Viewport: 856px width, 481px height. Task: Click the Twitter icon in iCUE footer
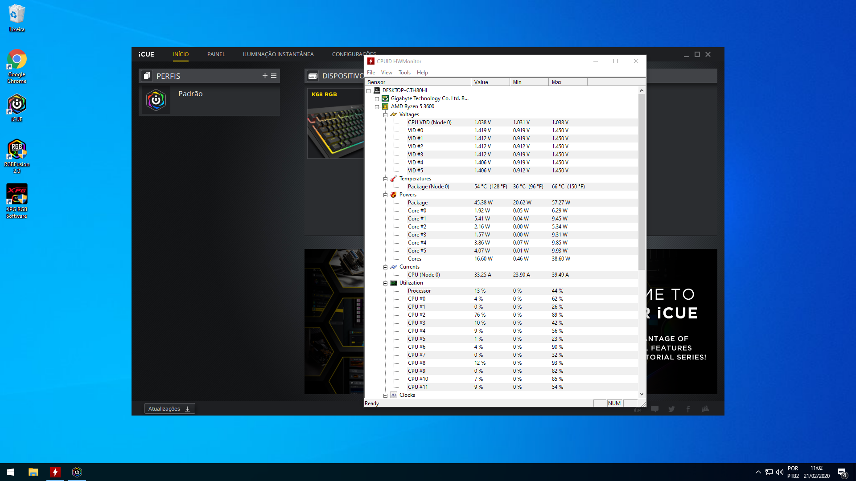pos(671,409)
